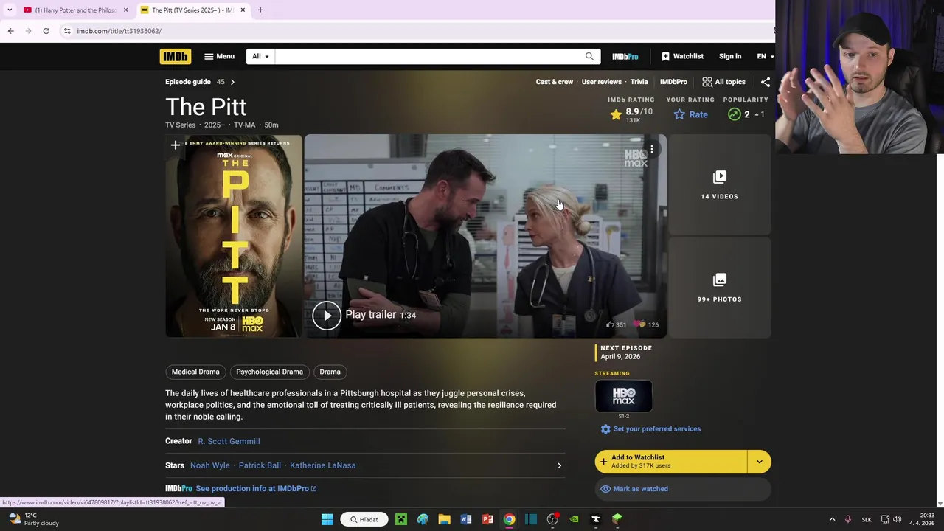Rate The Pitt with star button
This screenshot has height=531, width=944.
[691, 114]
